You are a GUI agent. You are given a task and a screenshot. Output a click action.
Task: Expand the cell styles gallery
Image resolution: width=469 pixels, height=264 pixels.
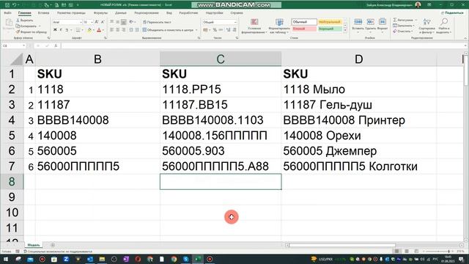click(x=345, y=31)
